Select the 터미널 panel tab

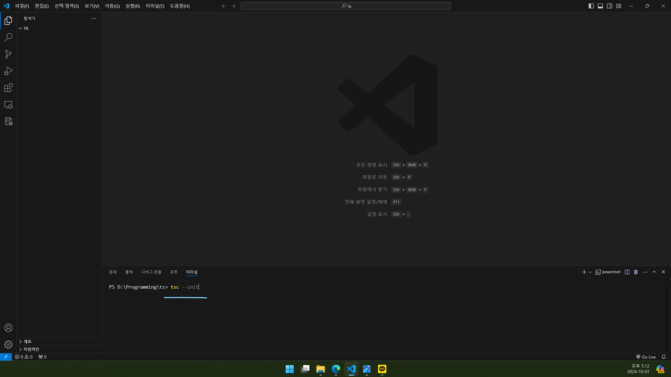point(192,272)
